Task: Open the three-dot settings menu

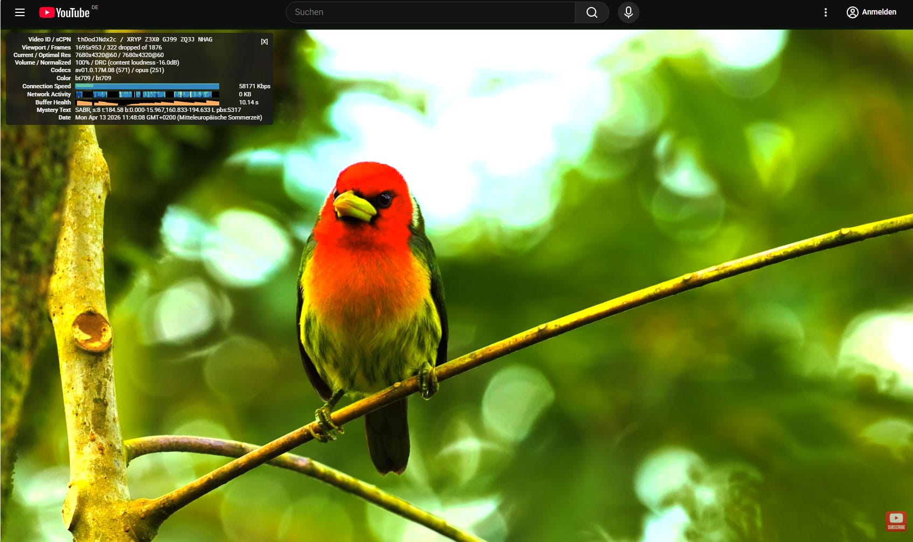Action: pyautogui.click(x=825, y=12)
